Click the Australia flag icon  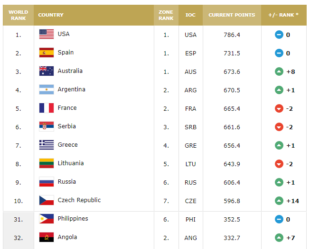click(x=47, y=71)
